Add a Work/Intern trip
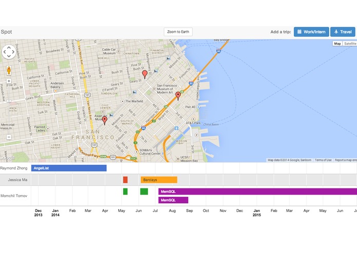The height and width of the screenshot is (253, 357). coord(311,32)
